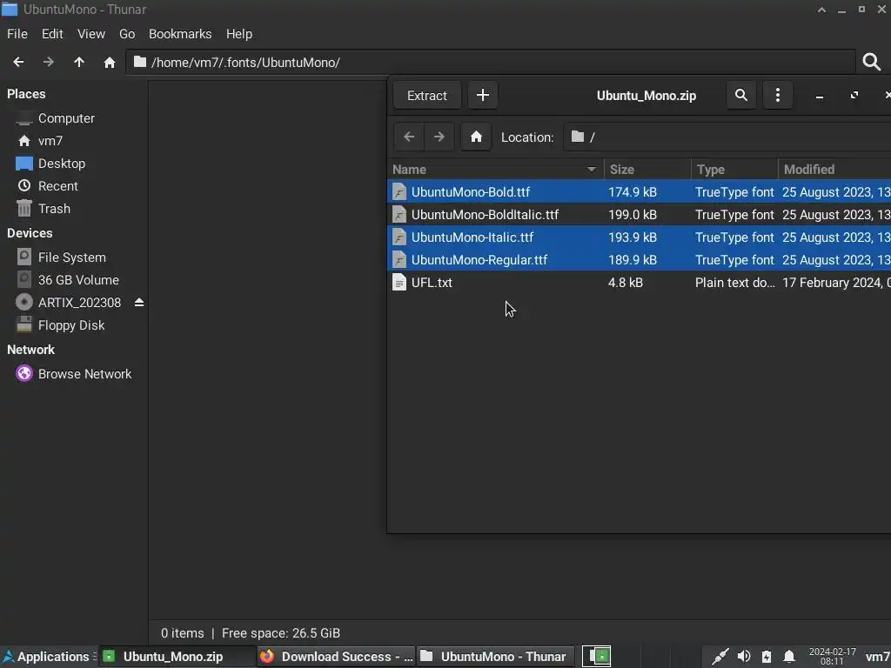The width and height of the screenshot is (891, 668).
Task: Open the View menu
Action: (90, 34)
